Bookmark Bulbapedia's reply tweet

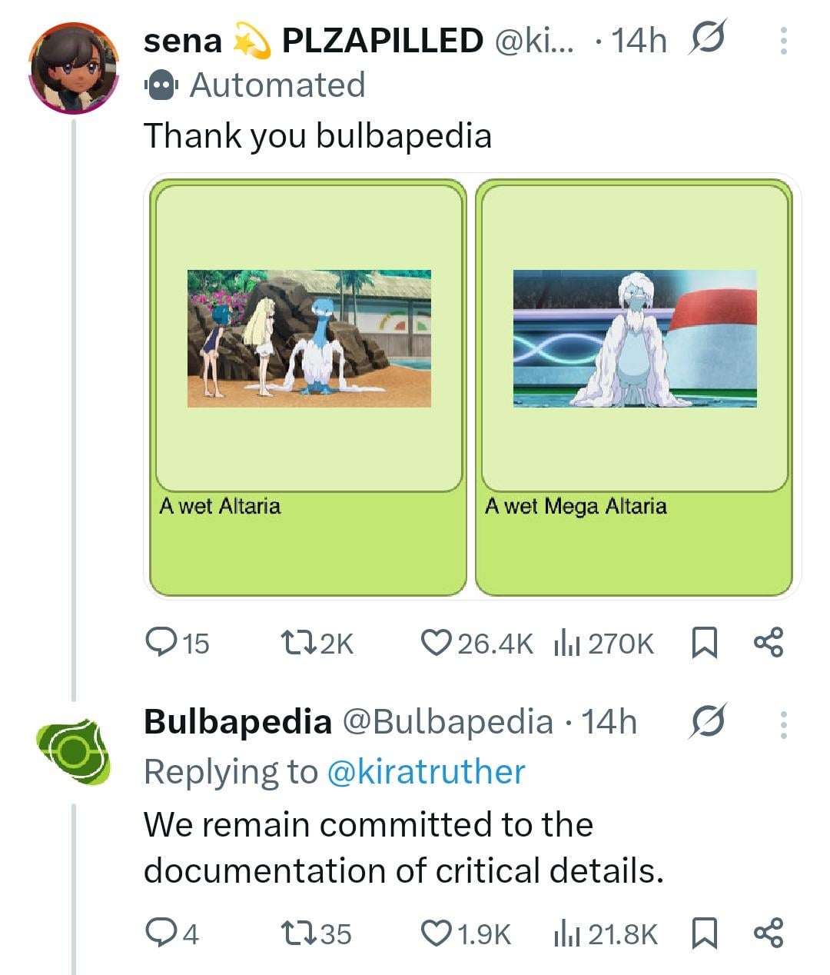click(704, 933)
